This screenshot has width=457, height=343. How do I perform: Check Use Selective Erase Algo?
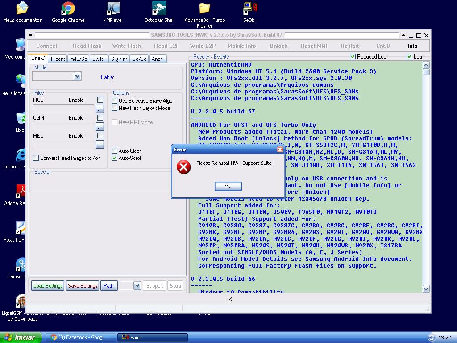[115, 100]
